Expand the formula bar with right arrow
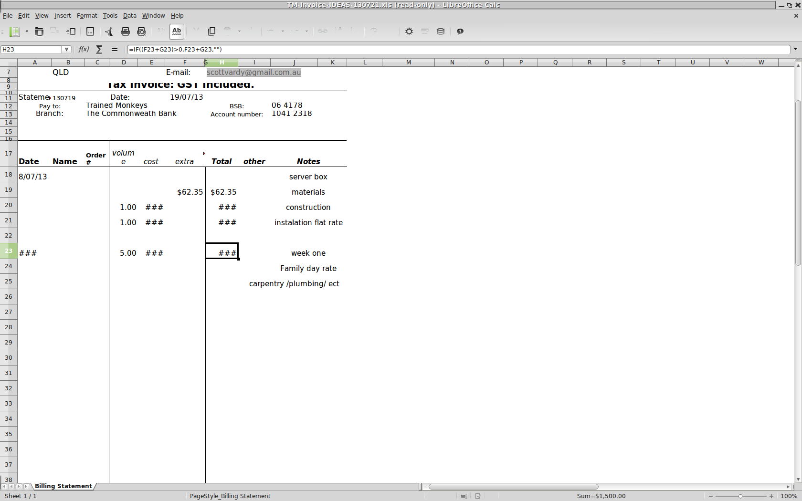 click(x=795, y=49)
